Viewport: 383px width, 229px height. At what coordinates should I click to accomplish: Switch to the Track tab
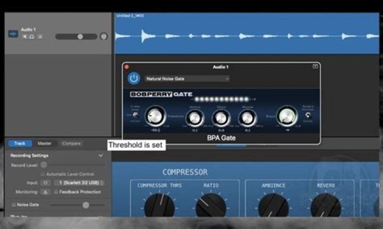pyautogui.click(x=20, y=143)
